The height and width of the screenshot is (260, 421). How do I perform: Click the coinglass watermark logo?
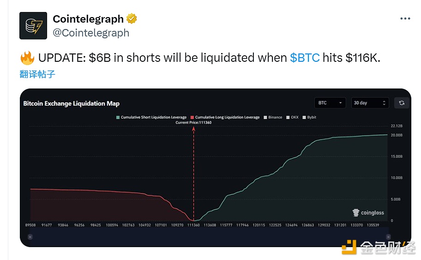(x=368, y=213)
